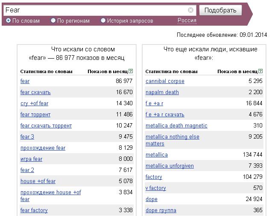Open the 'fear 3' link
Screen dimensions: 275x216
[x=27, y=136]
